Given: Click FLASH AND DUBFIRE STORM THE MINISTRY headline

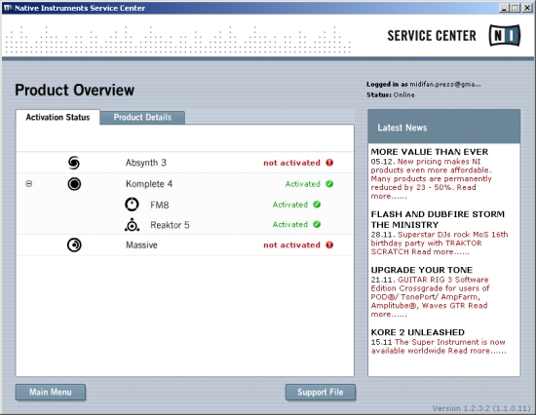Looking at the screenshot, I should click(x=438, y=219).
